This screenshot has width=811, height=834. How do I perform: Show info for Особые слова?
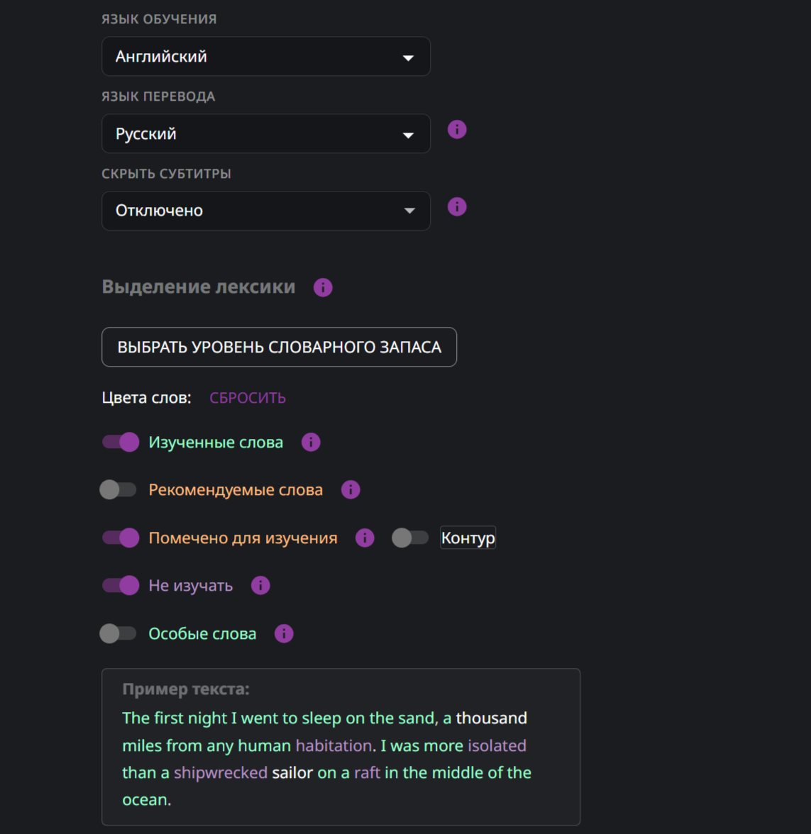284,634
